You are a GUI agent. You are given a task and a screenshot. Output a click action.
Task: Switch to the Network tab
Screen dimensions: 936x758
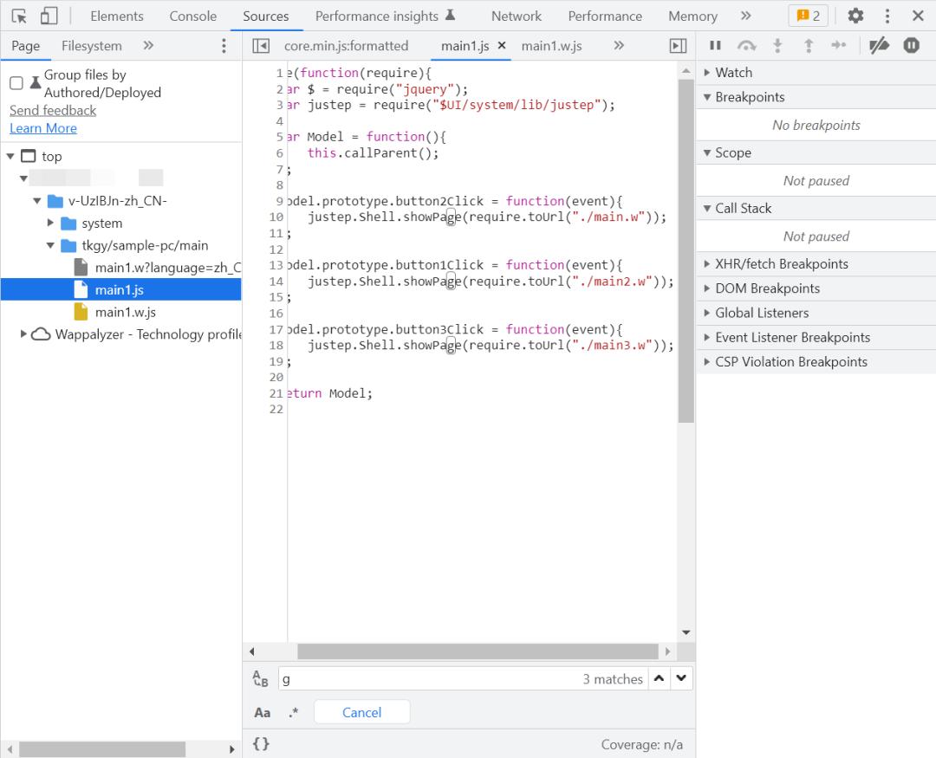click(x=516, y=16)
